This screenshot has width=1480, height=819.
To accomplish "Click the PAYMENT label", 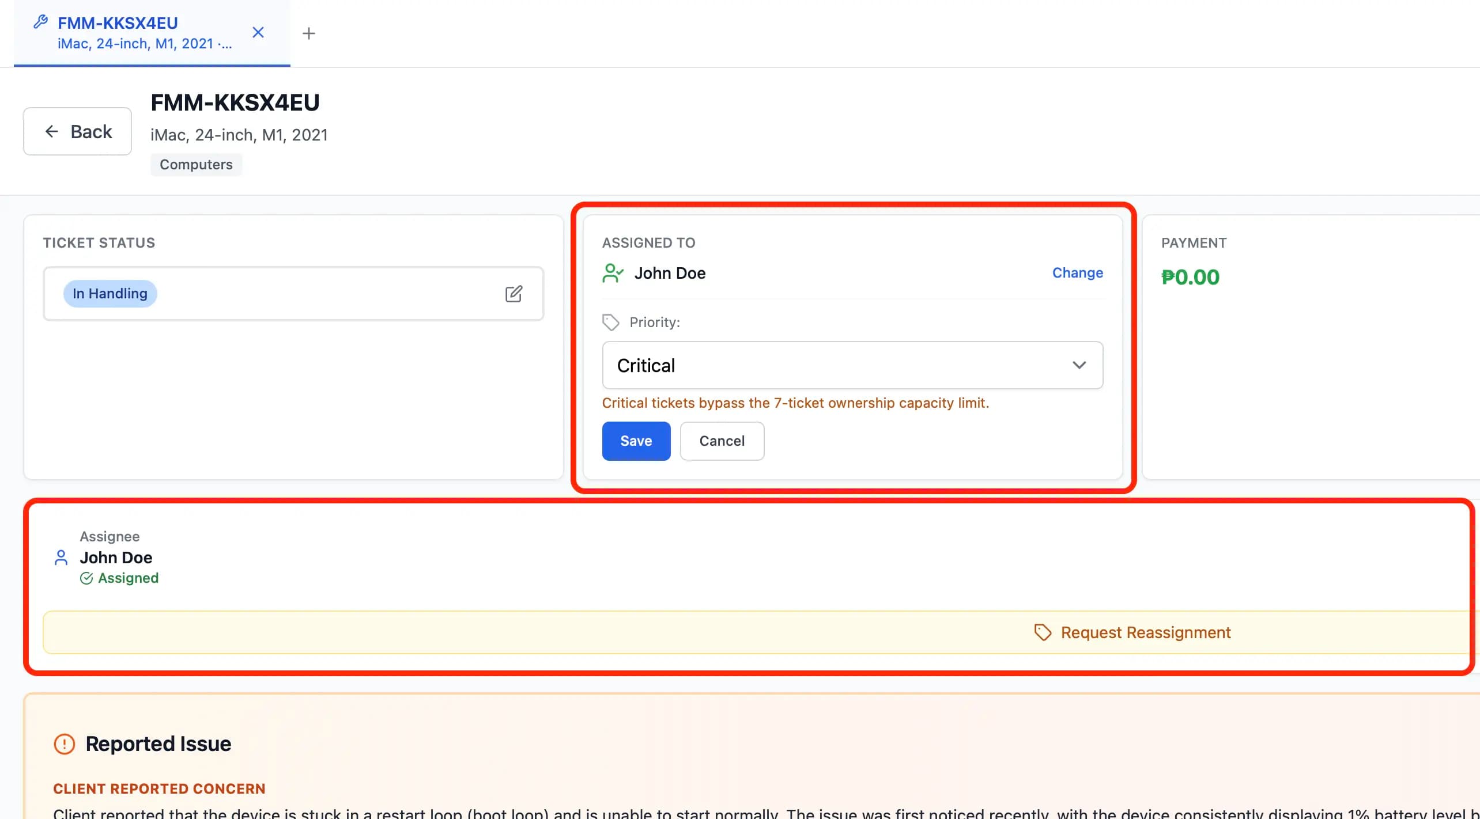I will click(x=1194, y=243).
